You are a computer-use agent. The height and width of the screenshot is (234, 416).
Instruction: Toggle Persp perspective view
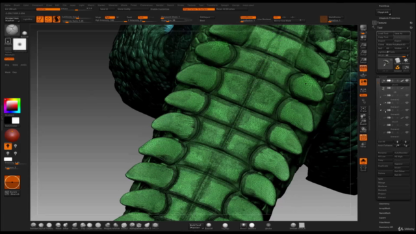[x=363, y=68]
